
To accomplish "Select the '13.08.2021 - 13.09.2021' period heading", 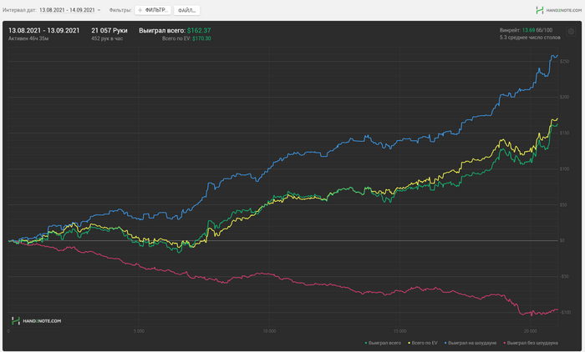I will (44, 31).
